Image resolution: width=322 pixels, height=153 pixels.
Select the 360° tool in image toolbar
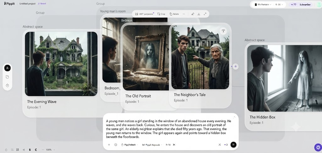pyautogui.click(x=144, y=14)
